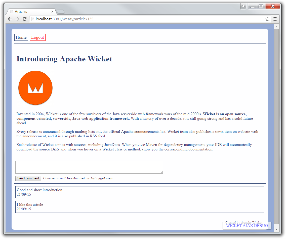
Task: Click the back navigation arrow
Action: click(10, 19)
